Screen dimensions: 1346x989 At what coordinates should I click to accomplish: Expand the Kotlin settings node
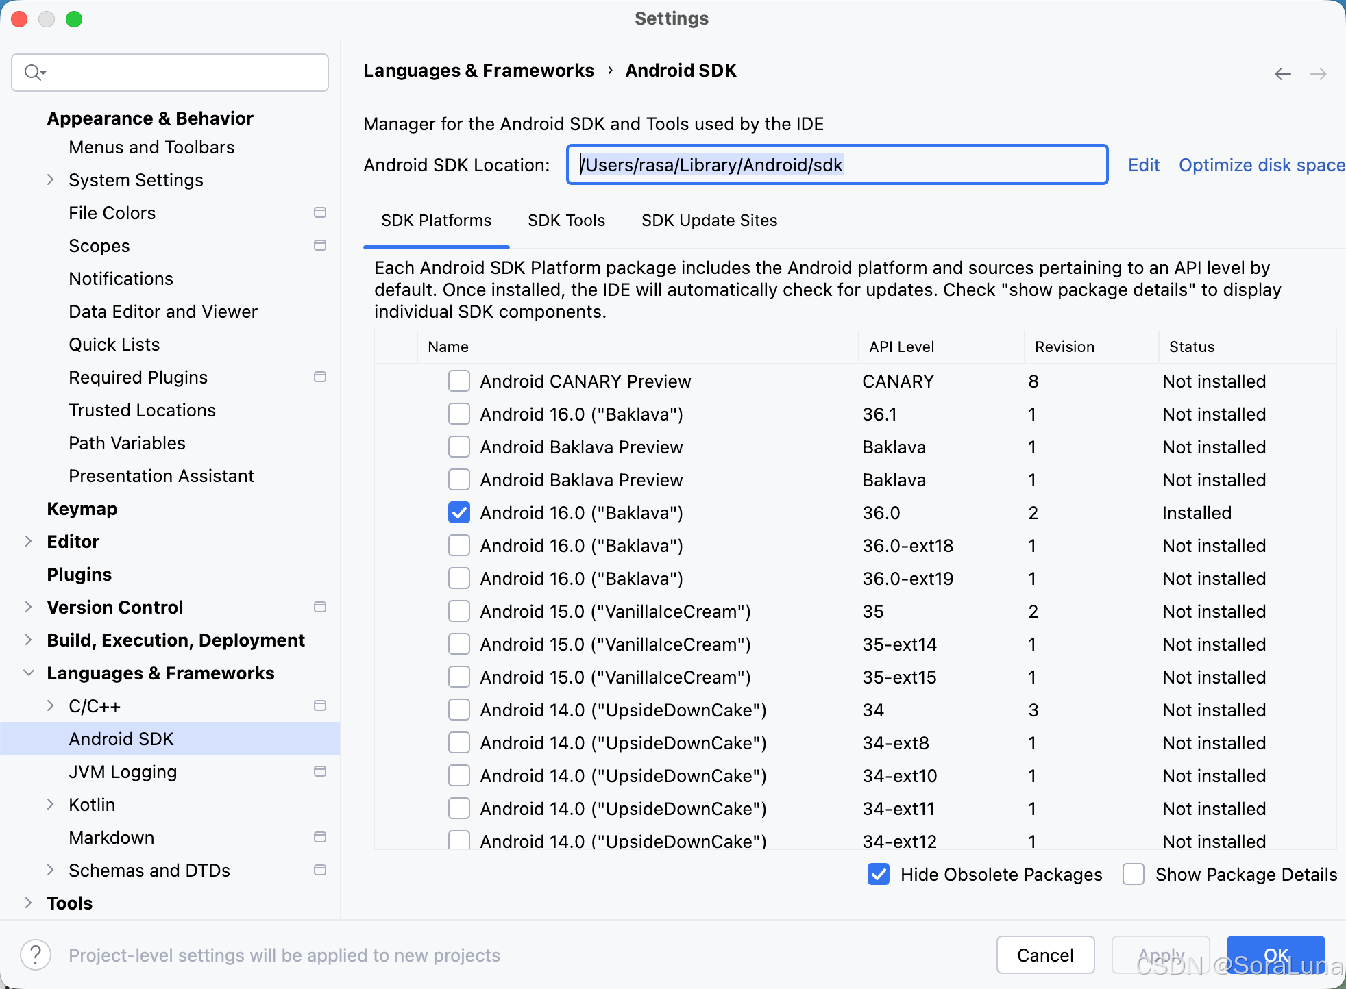click(50, 804)
